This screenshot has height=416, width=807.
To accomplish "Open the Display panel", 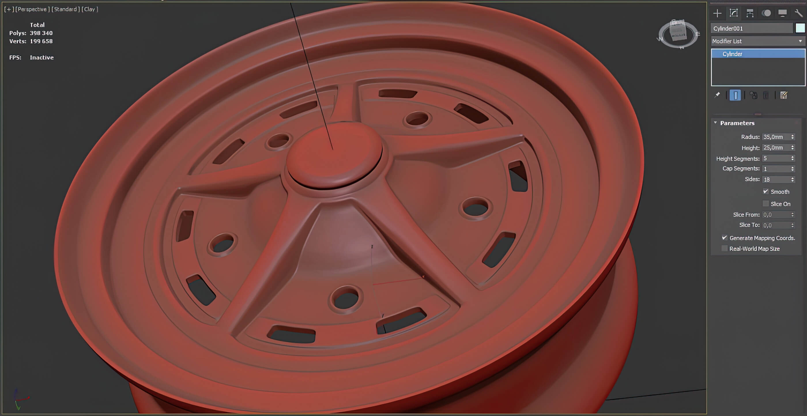I will (x=782, y=13).
